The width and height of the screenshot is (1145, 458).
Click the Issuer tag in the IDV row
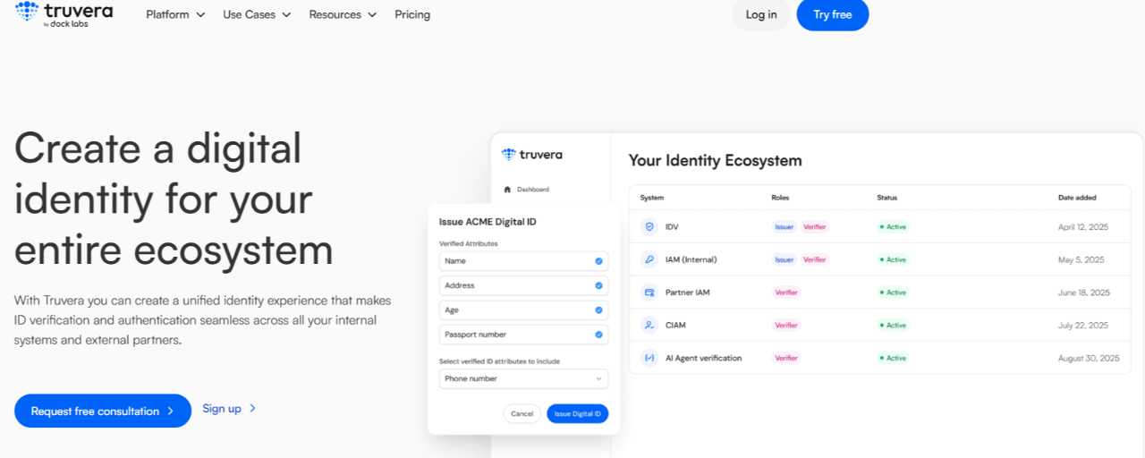(x=785, y=227)
